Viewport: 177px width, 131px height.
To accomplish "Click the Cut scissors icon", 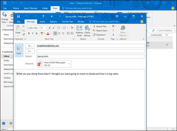I will pos(23,26).
